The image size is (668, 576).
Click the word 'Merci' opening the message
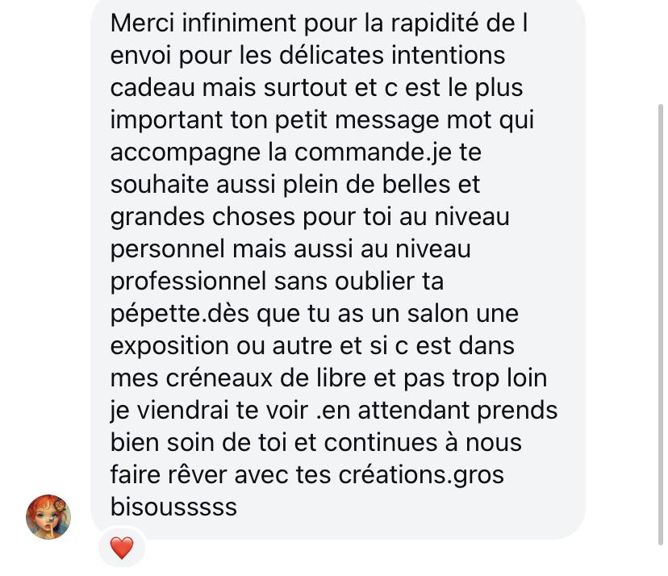[x=142, y=23]
